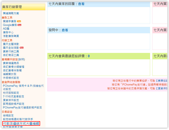Click 業績獎勵方案 at sidebar top
Screen dimensions: 169x130
[11, 13]
